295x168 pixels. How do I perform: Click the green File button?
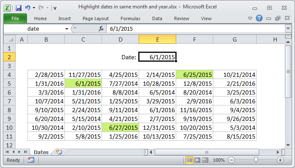(15, 18)
